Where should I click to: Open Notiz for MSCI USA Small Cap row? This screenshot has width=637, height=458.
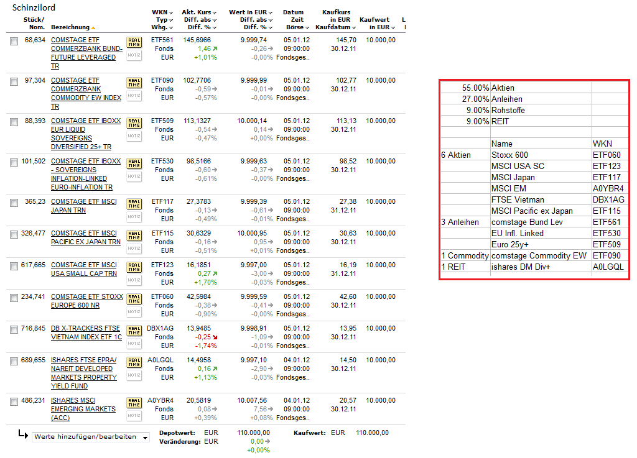point(134,280)
